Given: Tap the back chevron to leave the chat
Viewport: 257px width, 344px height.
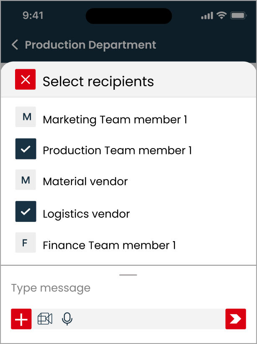Looking at the screenshot, I should [15, 44].
